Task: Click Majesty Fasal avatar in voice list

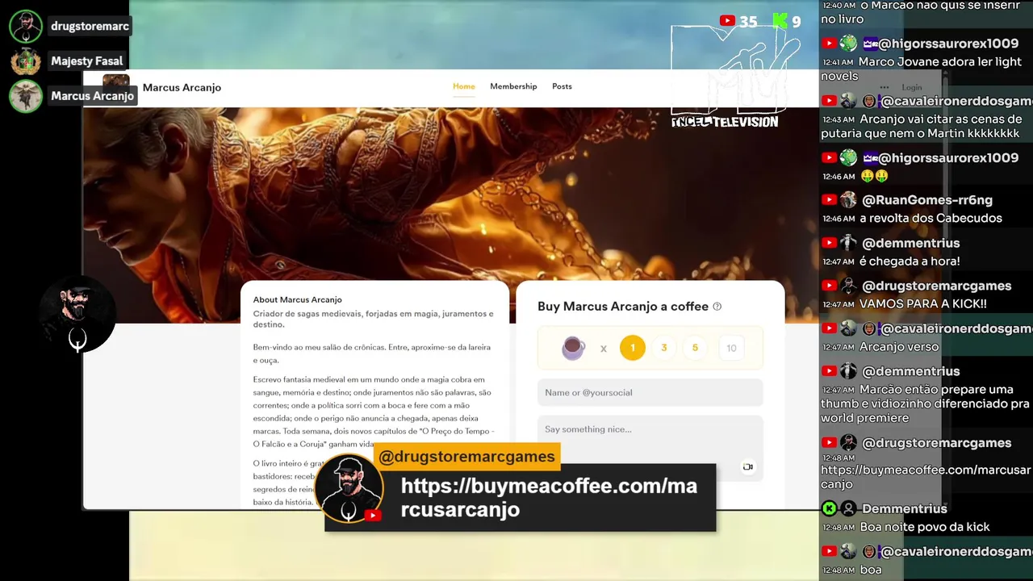Action: (x=26, y=61)
